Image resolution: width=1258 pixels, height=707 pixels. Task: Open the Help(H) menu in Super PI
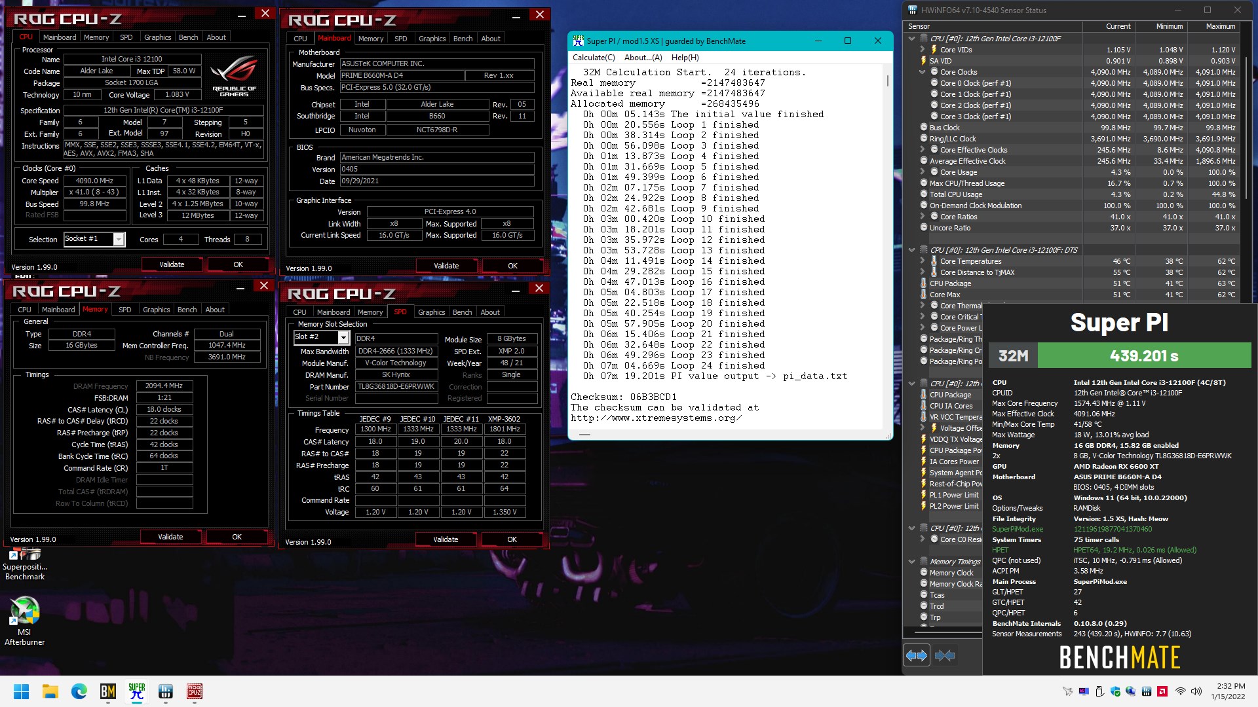coord(685,58)
